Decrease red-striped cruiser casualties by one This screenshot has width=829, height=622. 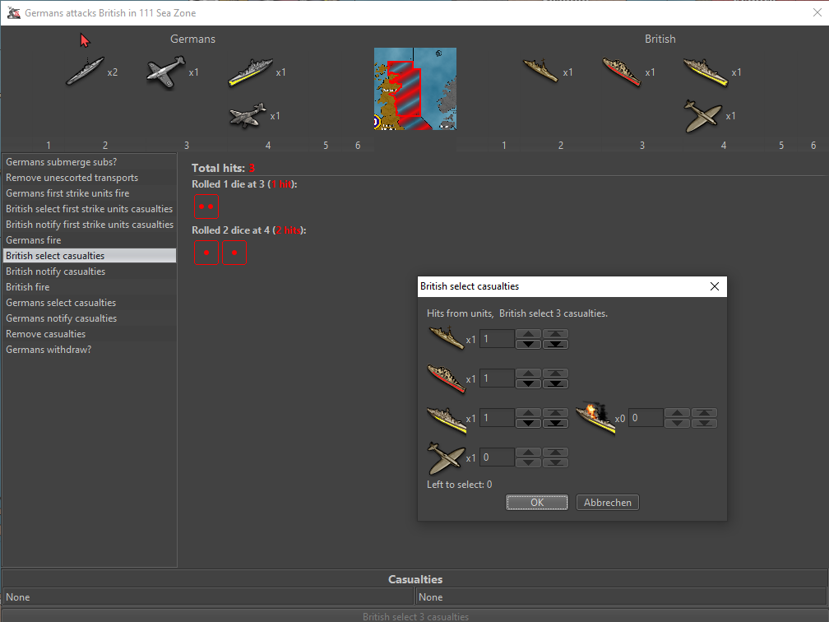tap(528, 383)
